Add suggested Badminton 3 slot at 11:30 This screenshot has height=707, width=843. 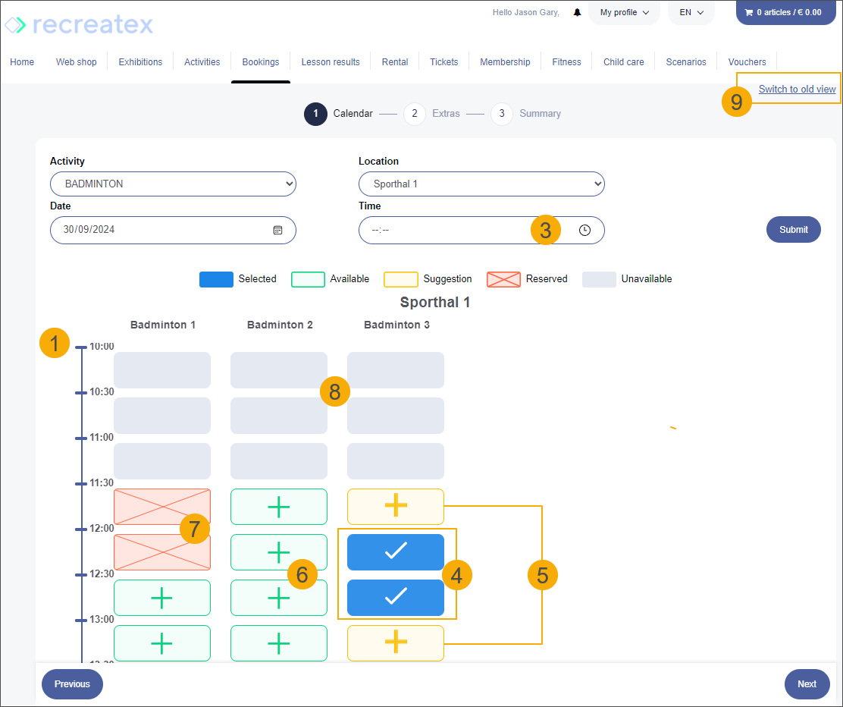[x=396, y=507]
